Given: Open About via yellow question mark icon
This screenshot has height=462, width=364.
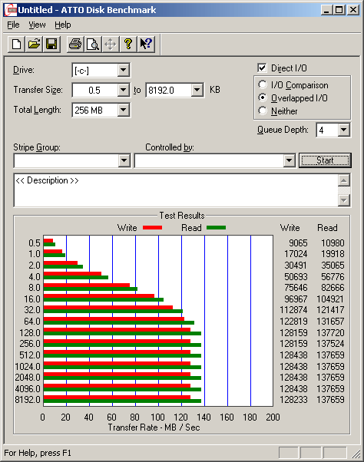Looking at the screenshot, I should [x=128, y=45].
